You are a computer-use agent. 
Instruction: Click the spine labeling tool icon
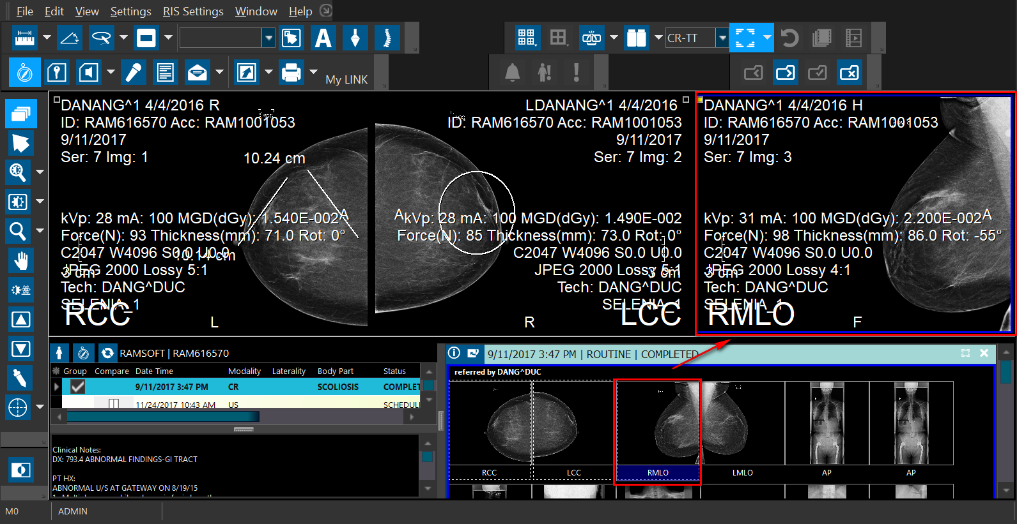387,38
